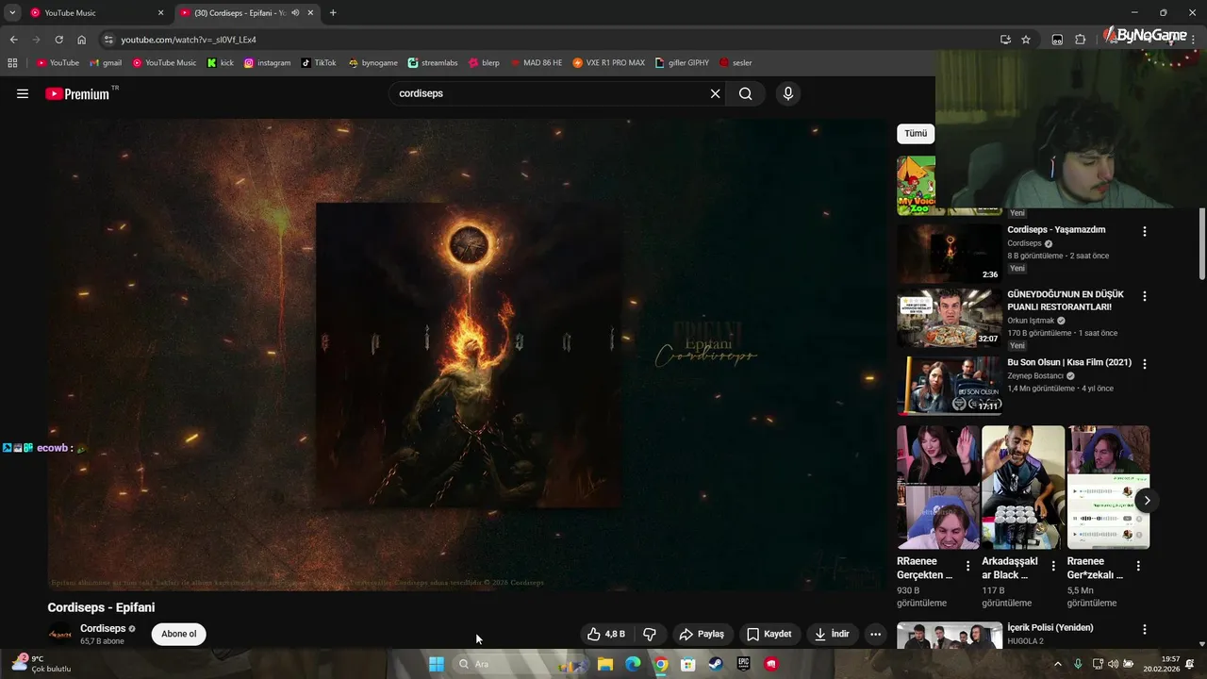This screenshot has width=1207, height=679.
Task: Open more actions three-dot menu under video
Action: click(875, 634)
